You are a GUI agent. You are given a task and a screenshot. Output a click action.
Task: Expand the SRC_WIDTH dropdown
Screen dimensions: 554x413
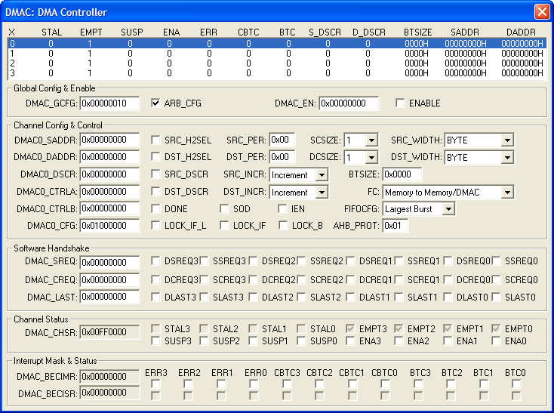tap(506, 140)
